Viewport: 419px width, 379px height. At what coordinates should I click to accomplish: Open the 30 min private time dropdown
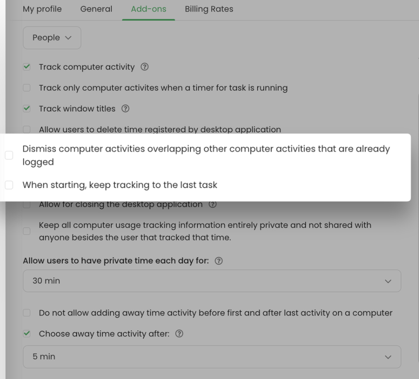pos(212,281)
